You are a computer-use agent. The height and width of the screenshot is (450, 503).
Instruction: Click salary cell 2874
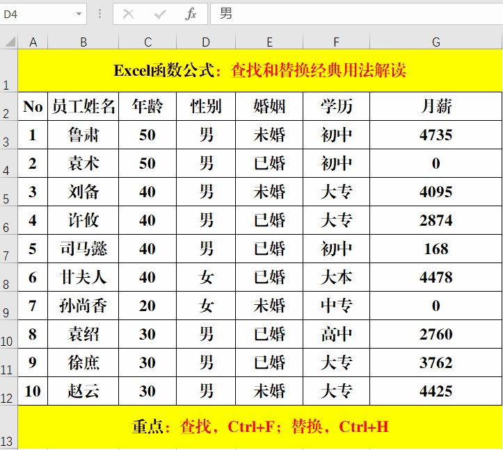(x=436, y=220)
